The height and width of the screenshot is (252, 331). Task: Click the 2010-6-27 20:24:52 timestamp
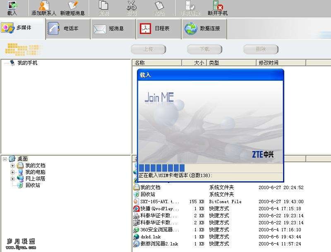pos(281,187)
